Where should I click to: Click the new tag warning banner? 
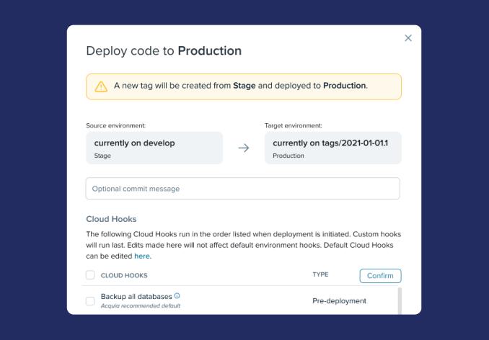(x=244, y=86)
